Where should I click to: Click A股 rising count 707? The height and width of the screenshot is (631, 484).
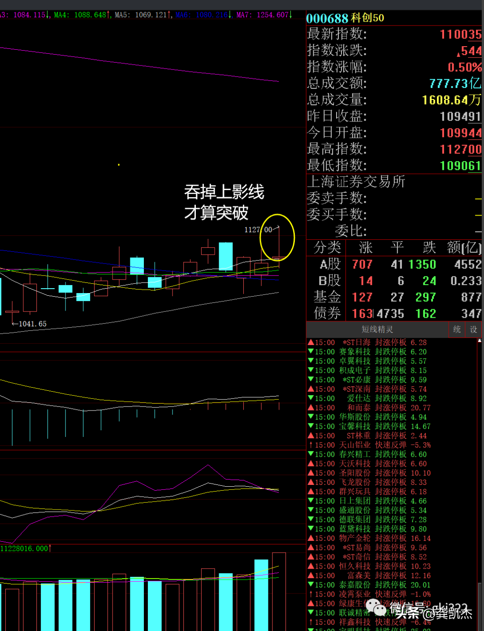pyautogui.click(x=362, y=264)
